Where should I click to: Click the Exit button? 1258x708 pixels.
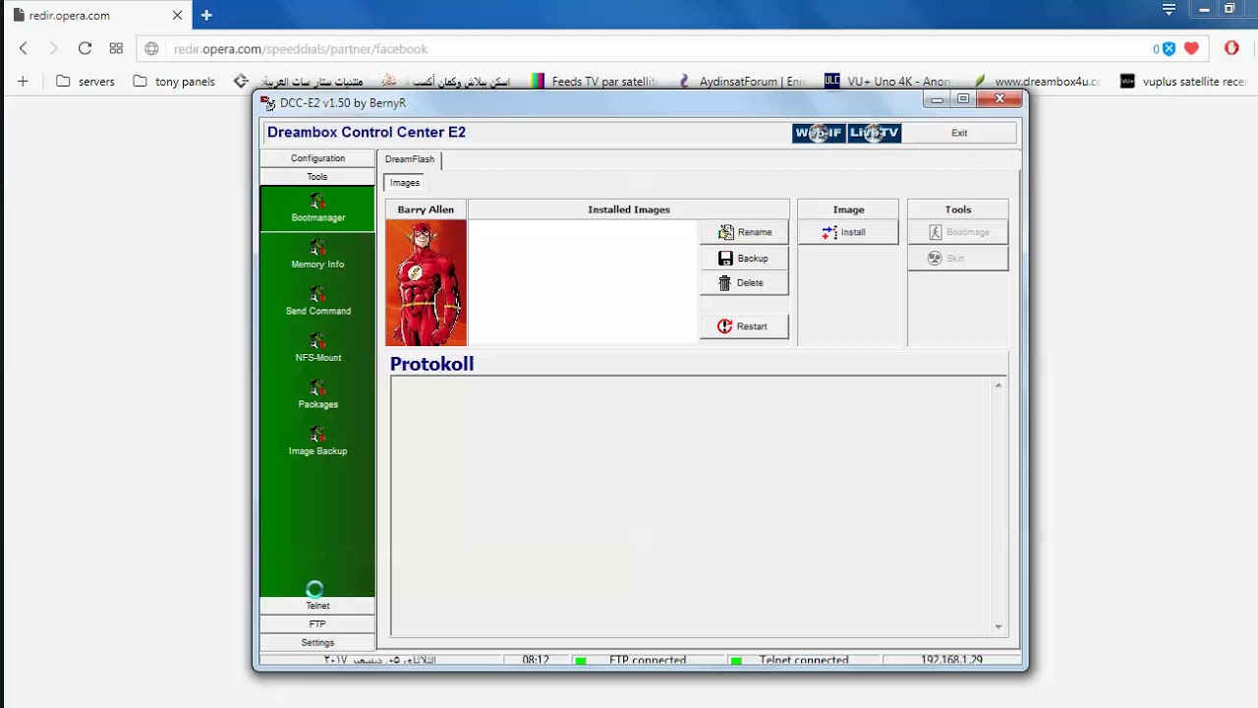pos(959,133)
